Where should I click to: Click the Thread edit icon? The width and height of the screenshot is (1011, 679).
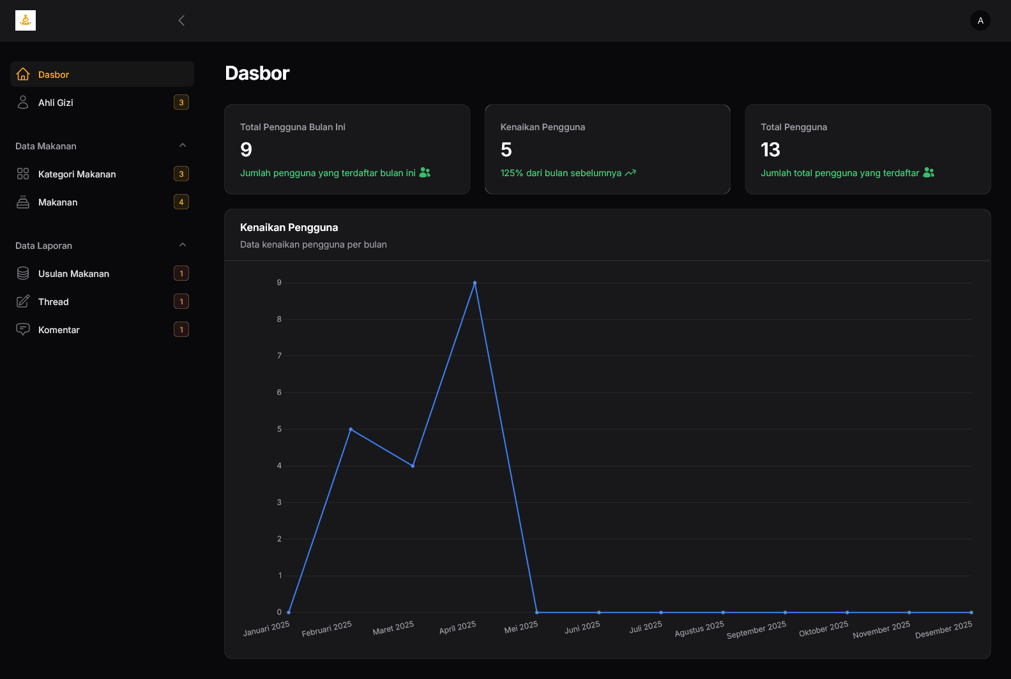pos(23,301)
